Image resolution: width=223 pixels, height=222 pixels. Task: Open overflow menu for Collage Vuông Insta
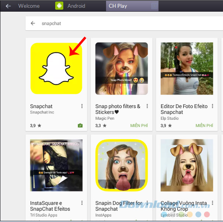[213, 203]
